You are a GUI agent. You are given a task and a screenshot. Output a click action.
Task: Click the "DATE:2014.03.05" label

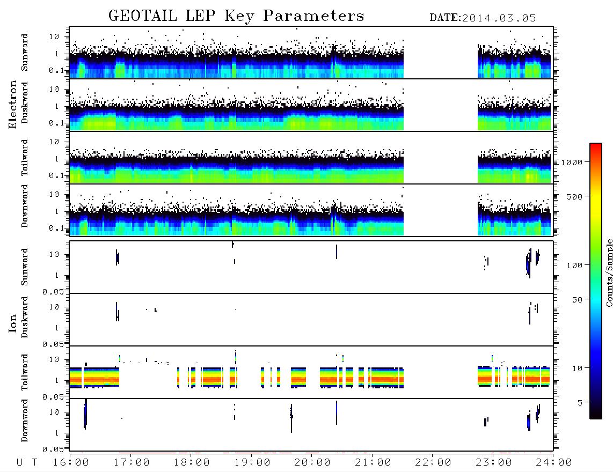[483, 18]
